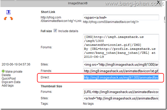
Task: Click the 2010-06-19 04:57:36 timestamp
Action: (x=16, y=64)
